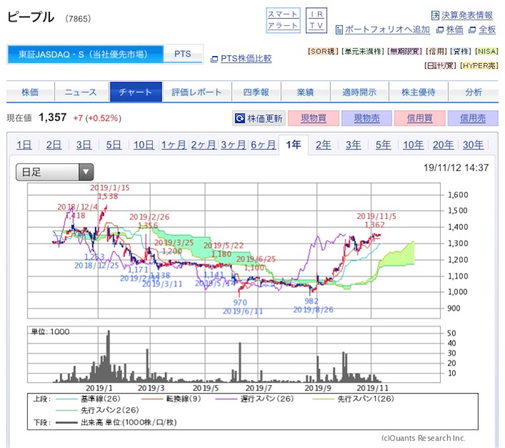505x448 pixels.
Task: Open the 決算発表情報 link
Action: tap(467, 15)
